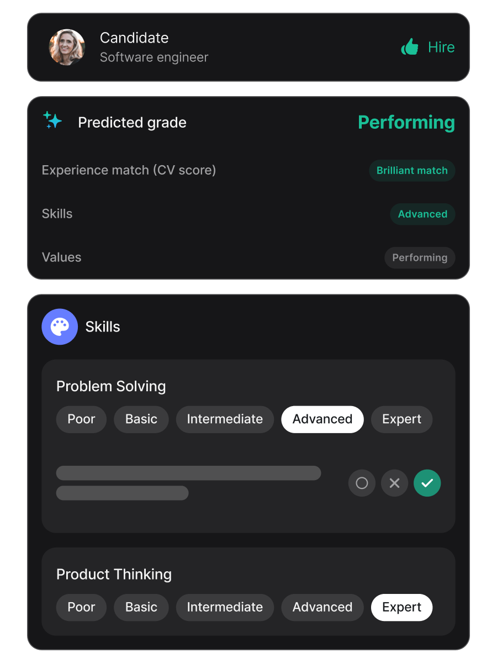Choose Basic under Product Thinking
This screenshot has height=663, width=497.
pos(141,607)
